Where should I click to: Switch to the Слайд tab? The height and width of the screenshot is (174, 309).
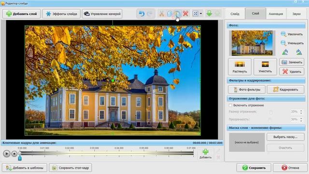pyautogui.click(x=235, y=14)
